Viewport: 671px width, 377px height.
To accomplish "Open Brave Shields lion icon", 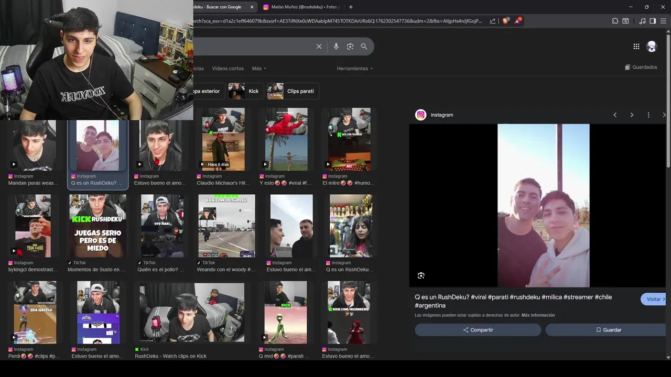I will 505,21.
